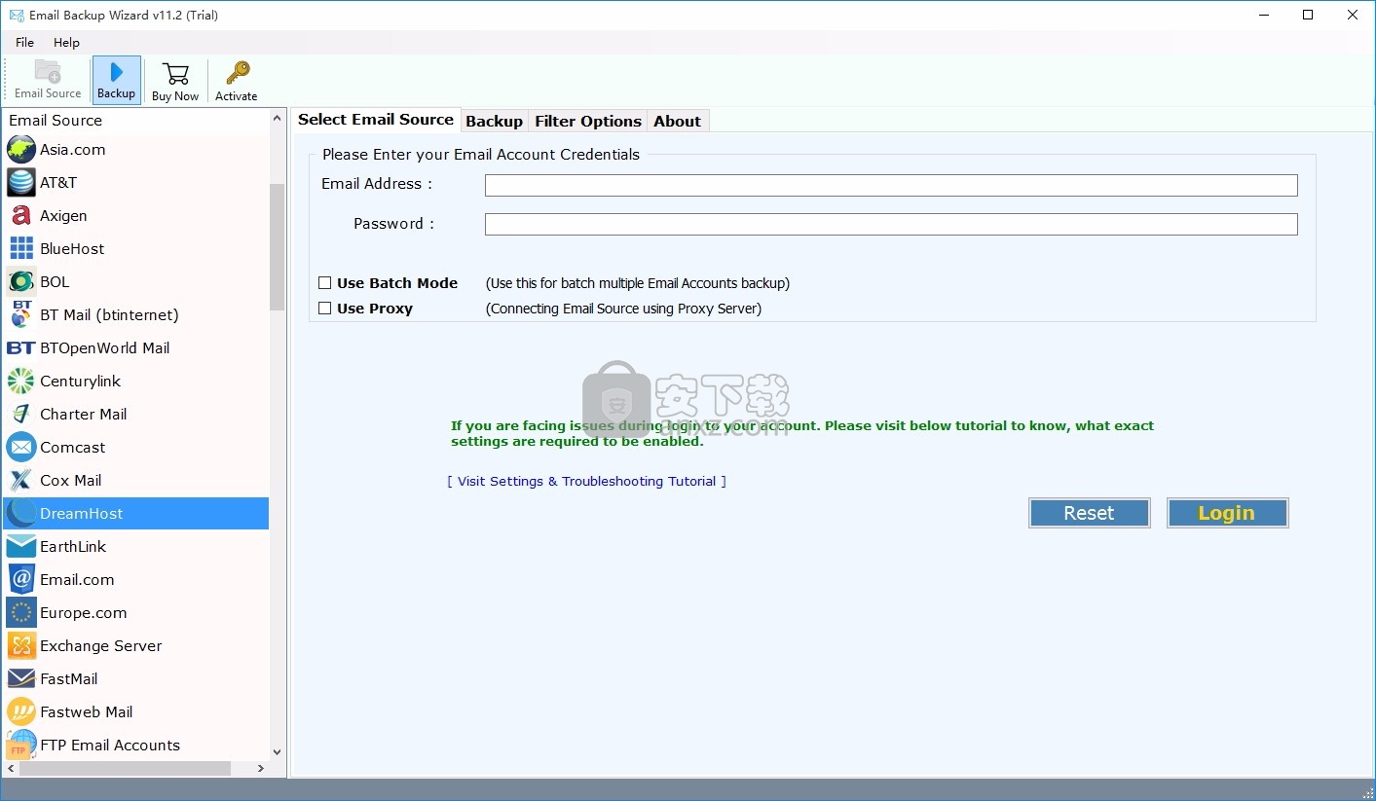The width and height of the screenshot is (1376, 801).
Task: Click the "BlueHost" list label
Action: [x=72, y=249]
